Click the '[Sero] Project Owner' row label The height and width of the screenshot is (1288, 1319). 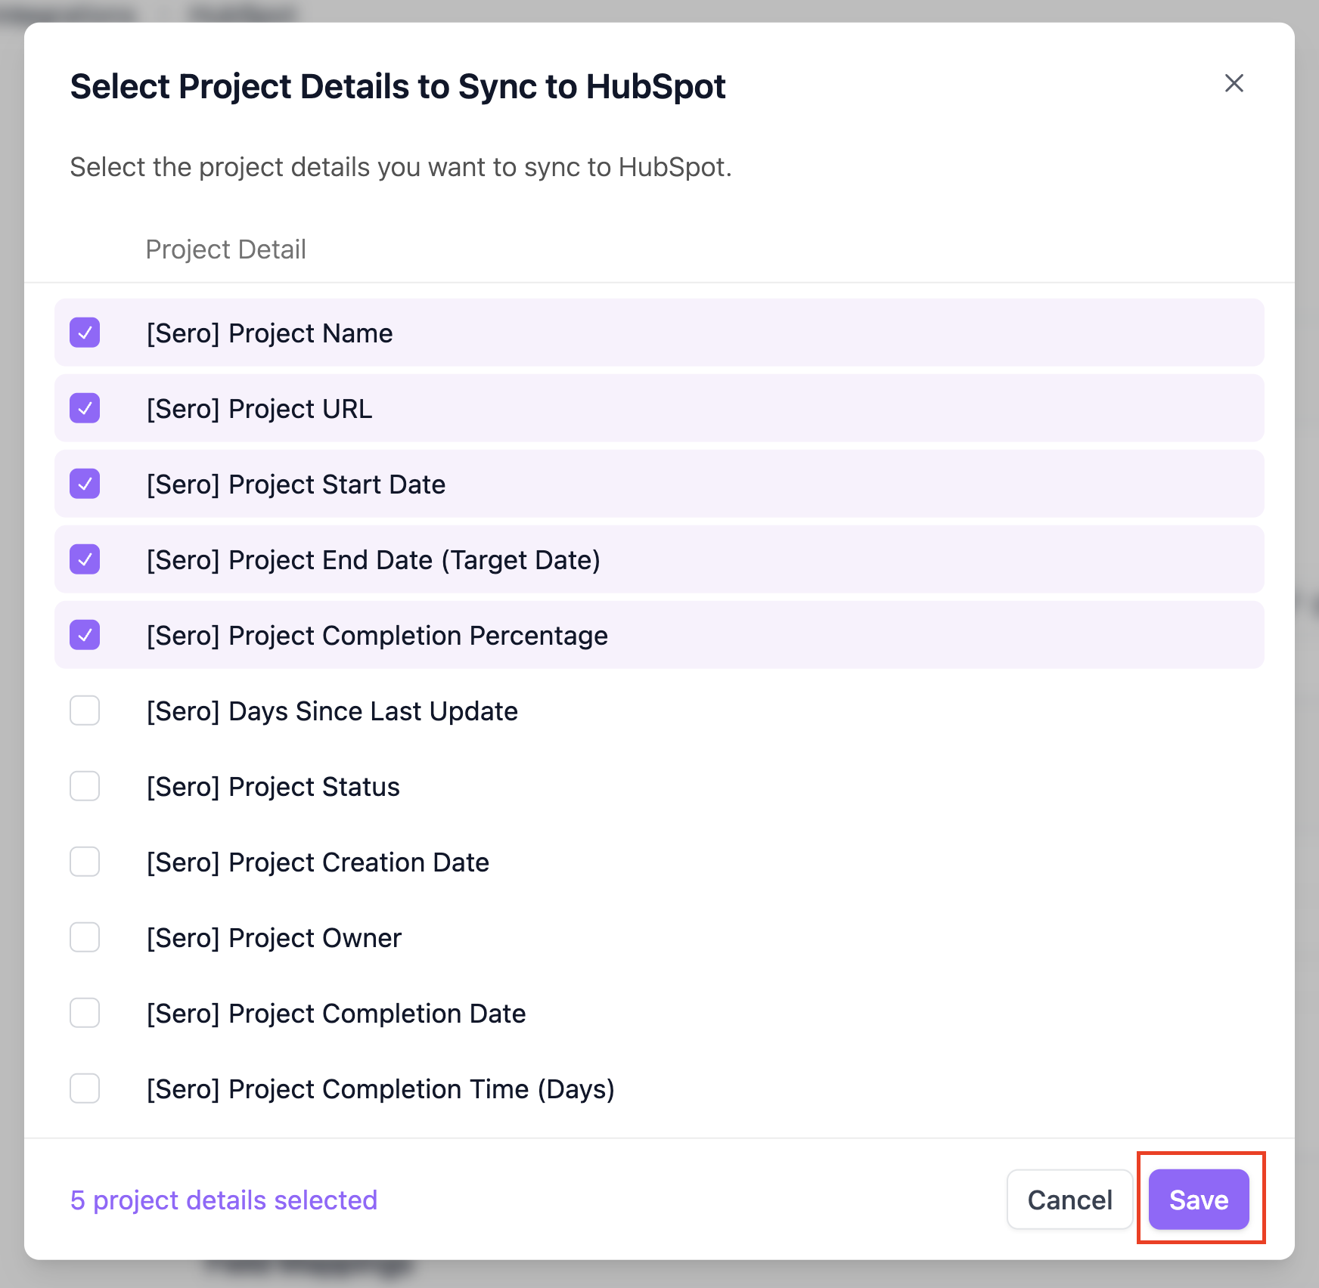click(x=274, y=938)
